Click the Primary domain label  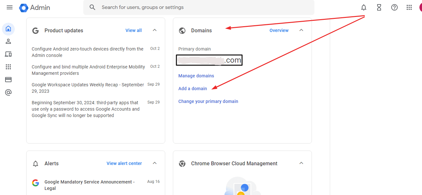[x=195, y=49]
